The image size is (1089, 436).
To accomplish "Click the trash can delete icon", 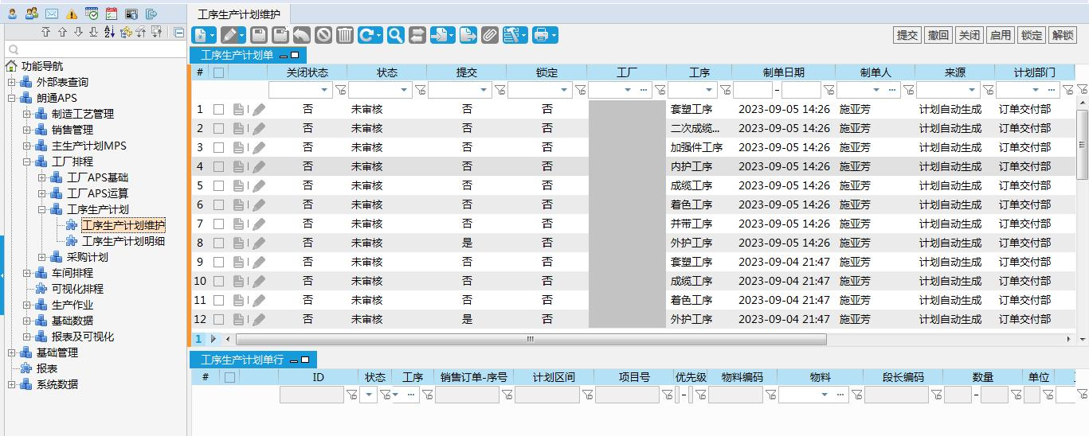I will click(x=345, y=35).
